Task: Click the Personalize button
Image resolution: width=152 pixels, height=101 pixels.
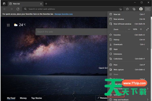Action: pyautogui.click(x=102, y=98)
